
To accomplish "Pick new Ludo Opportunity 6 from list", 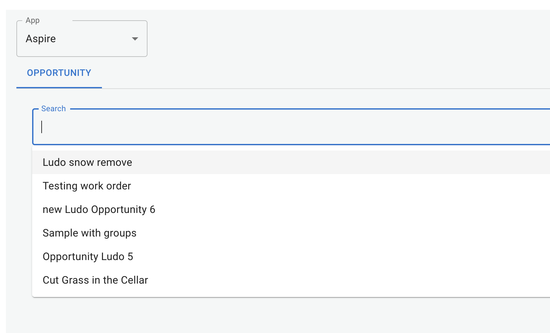I will 99,210.
